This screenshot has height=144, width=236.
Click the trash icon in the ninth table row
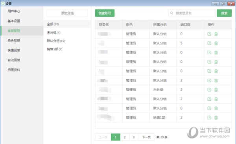click(216, 108)
